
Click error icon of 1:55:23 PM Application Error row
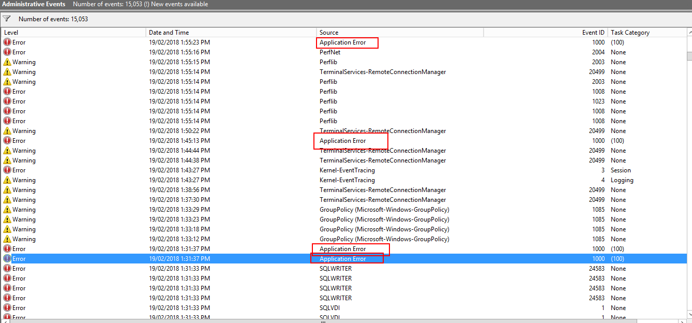point(7,42)
